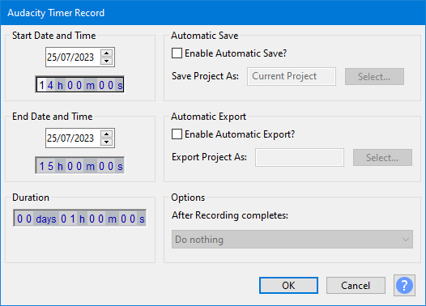The image size is (426, 306).
Task: Click Select button for Save Project As
Action: tap(374, 77)
